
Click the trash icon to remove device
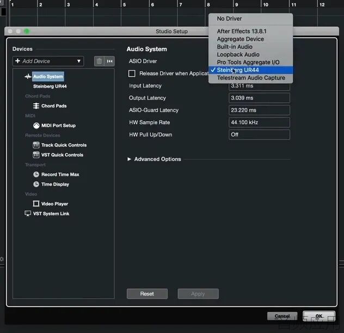coord(99,61)
